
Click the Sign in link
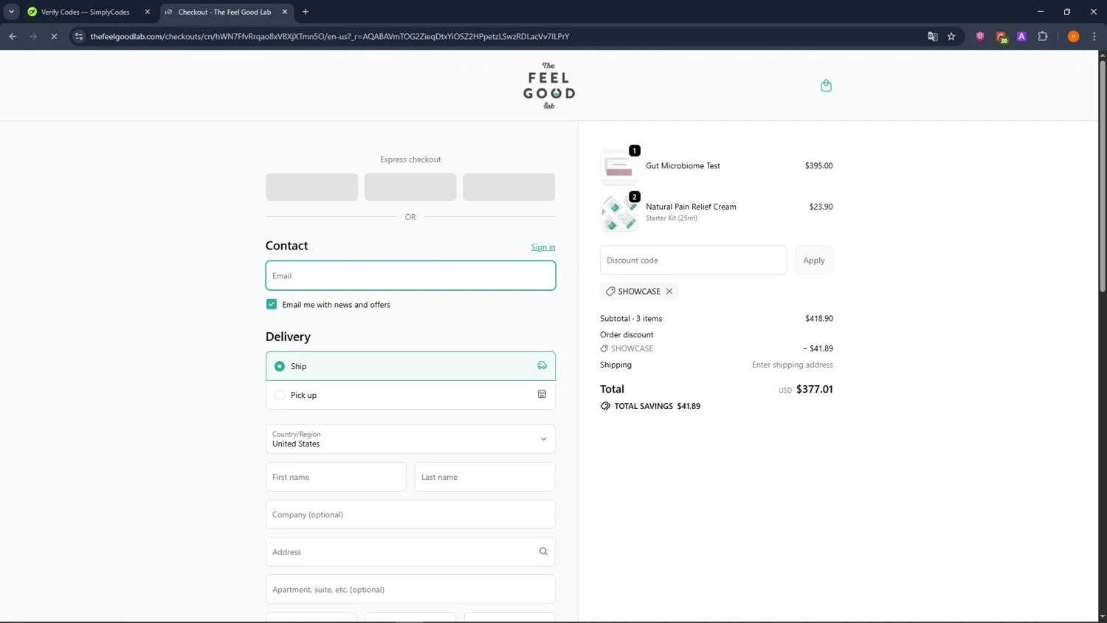543,247
